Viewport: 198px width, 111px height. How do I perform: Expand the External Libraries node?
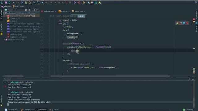(4, 39)
